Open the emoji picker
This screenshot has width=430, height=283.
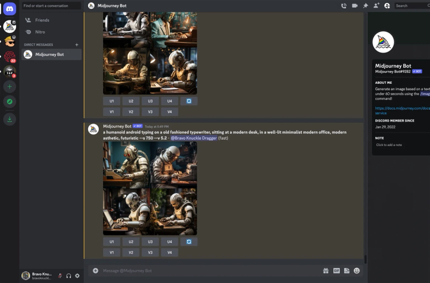click(356, 271)
